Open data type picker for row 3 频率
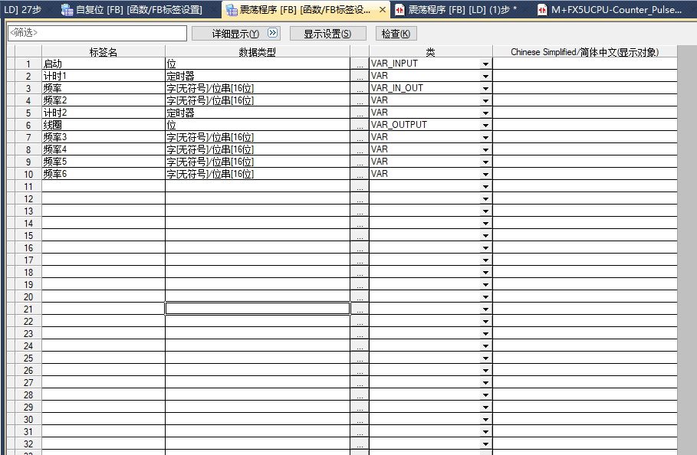The height and width of the screenshot is (455, 697). [359, 88]
